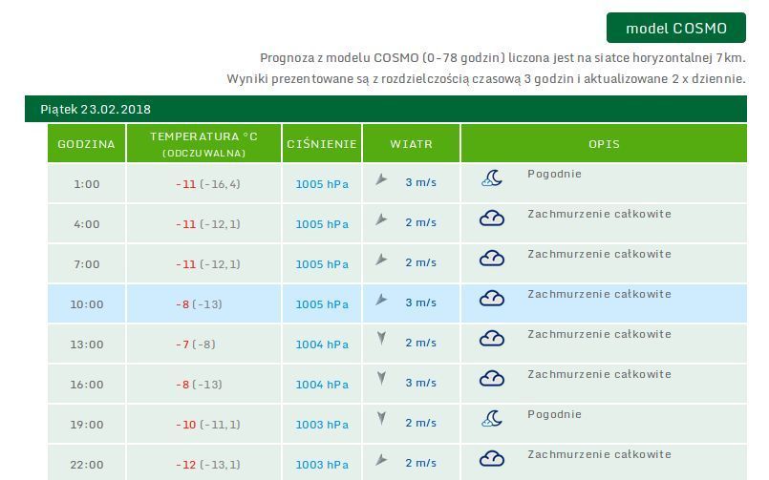Click the overcast cloud icon in the 13:00 row
The height and width of the screenshot is (480, 769).
(x=492, y=339)
